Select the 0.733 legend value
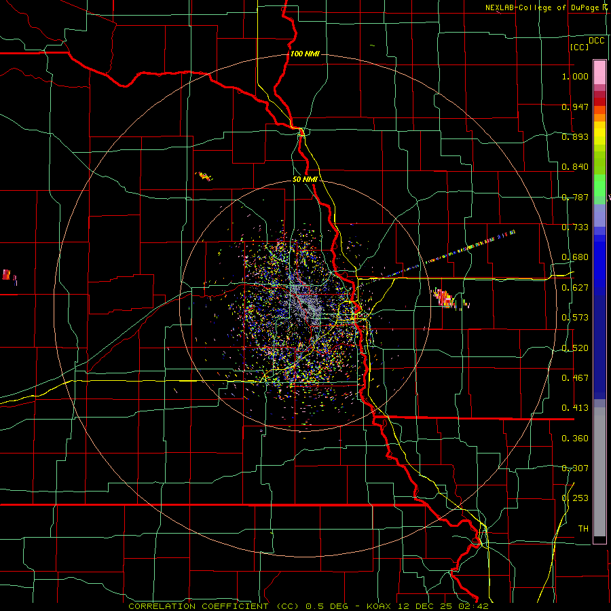This screenshot has height=611, width=611. coord(575,227)
